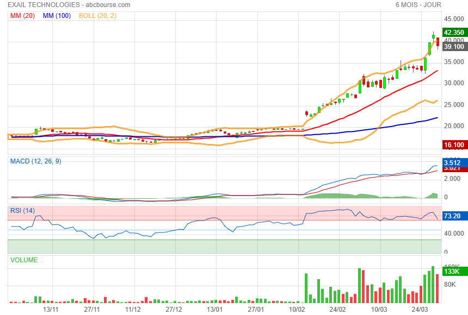The height and width of the screenshot is (315, 468).
Task: Click the 40.000 RSI axis label
Action: pyautogui.click(x=454, y=234)
